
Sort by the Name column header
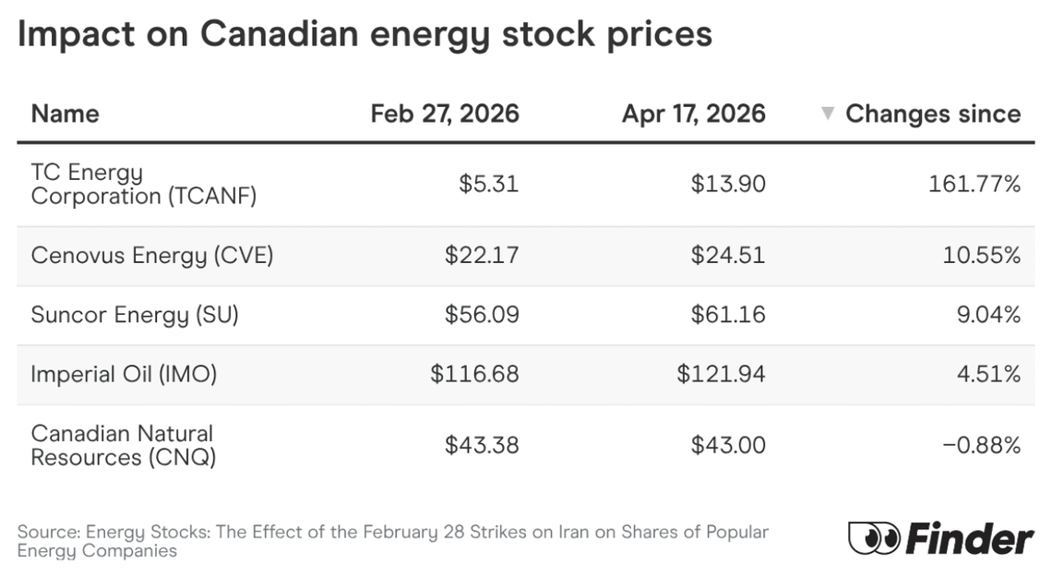pyautogui.click(x=65, y=114)
